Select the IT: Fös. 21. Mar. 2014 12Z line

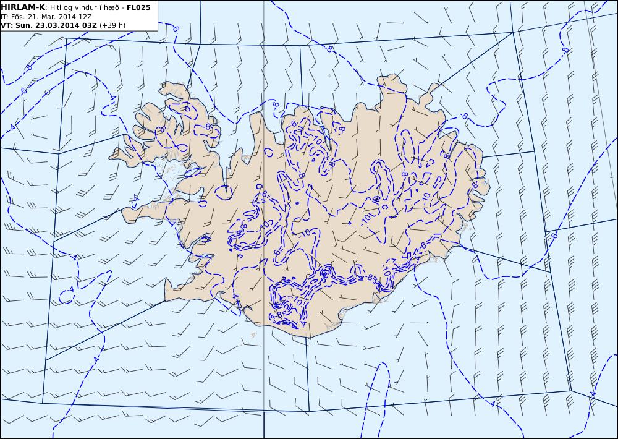46,17
